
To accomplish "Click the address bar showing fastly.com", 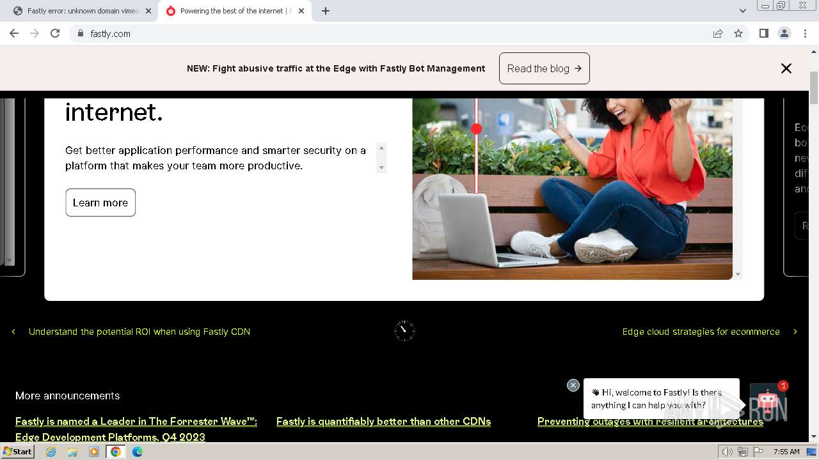I will click(390, 33).
